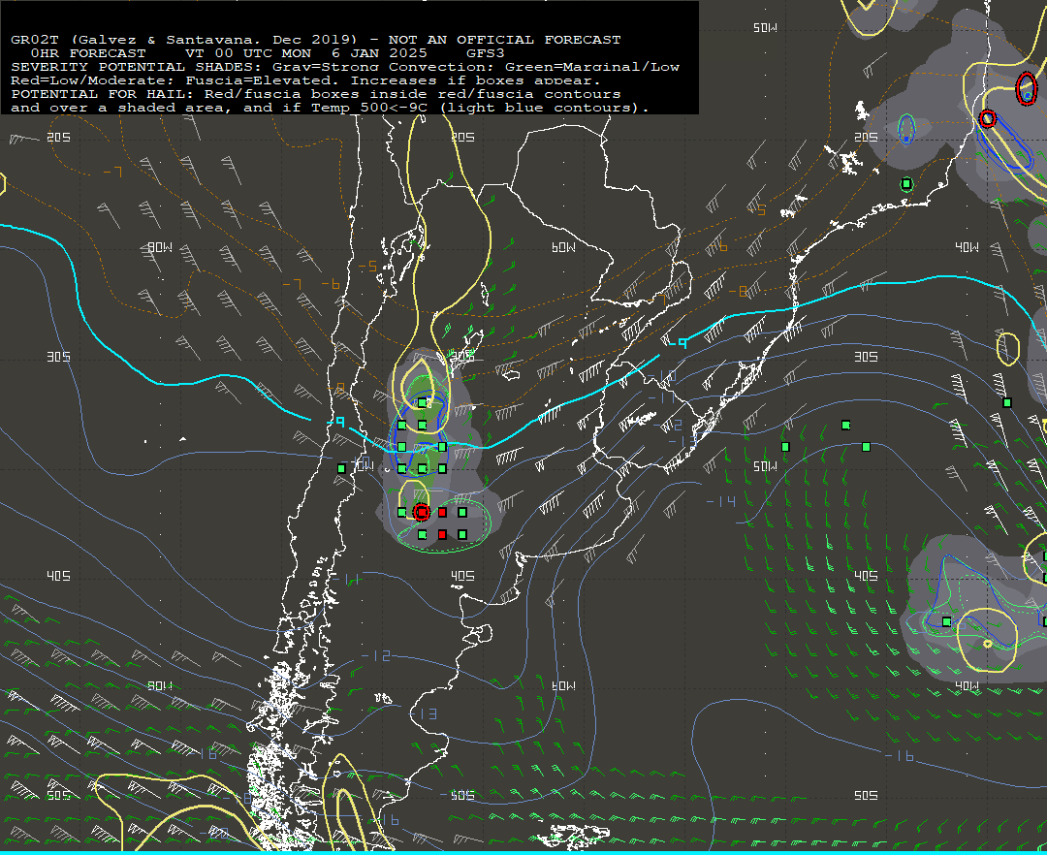Click the cyan '-9' label over southern Brazil
The image size is (1047, 855).
678,343
